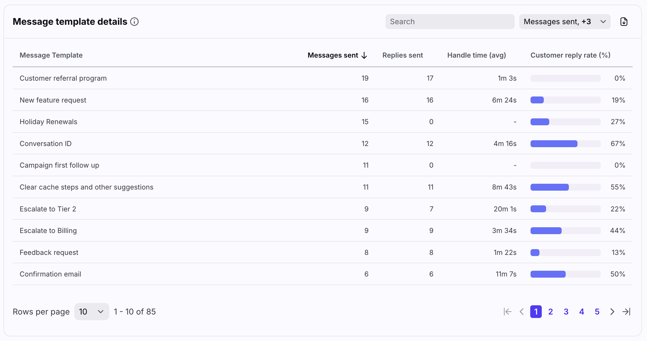647x341 pixels.
Task: Sort by Message Template column header
Action: point(51,55)
